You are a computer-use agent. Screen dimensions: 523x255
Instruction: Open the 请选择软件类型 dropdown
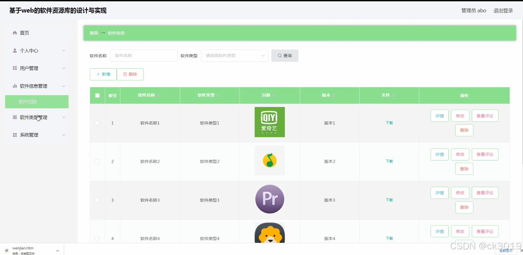click(x=235, y=56)
